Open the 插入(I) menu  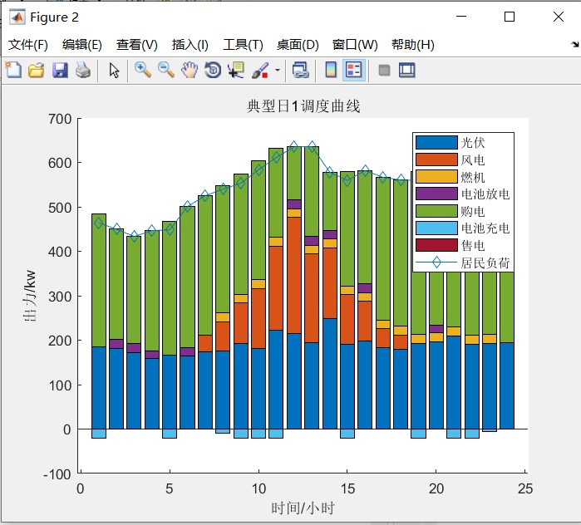pos(190,45)
